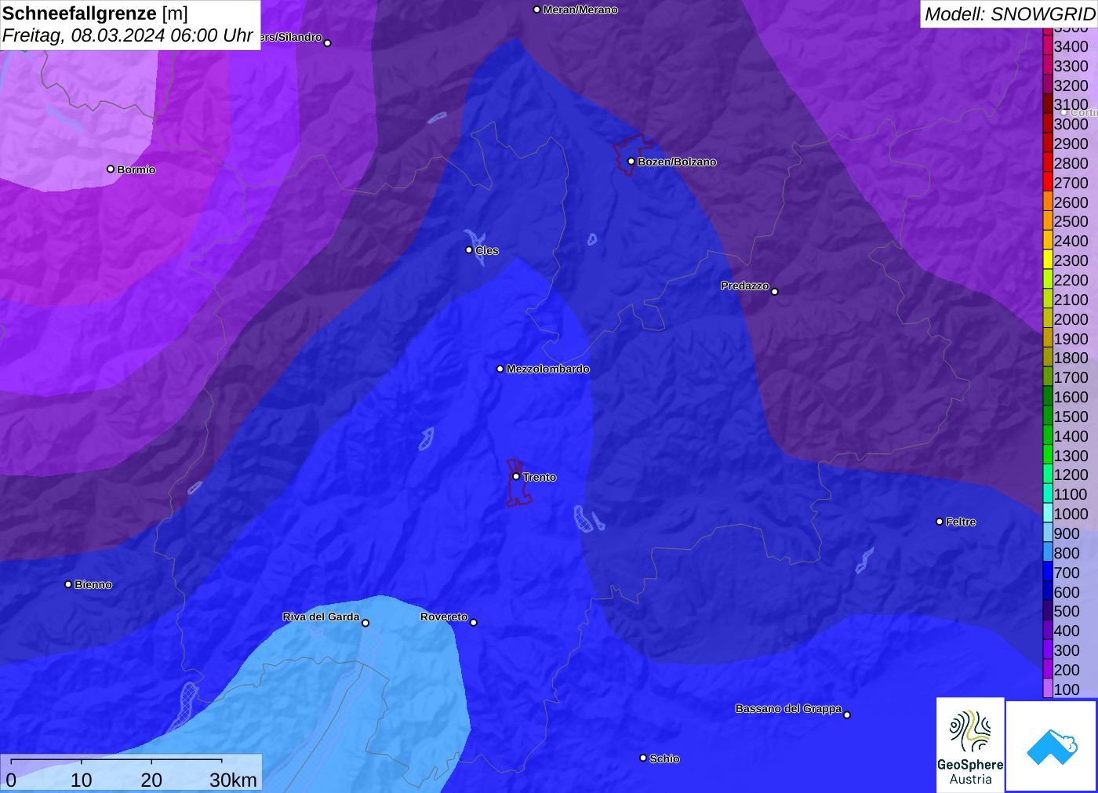Pick the Bozen/Bolzano location marker dot

coord(631,162)
